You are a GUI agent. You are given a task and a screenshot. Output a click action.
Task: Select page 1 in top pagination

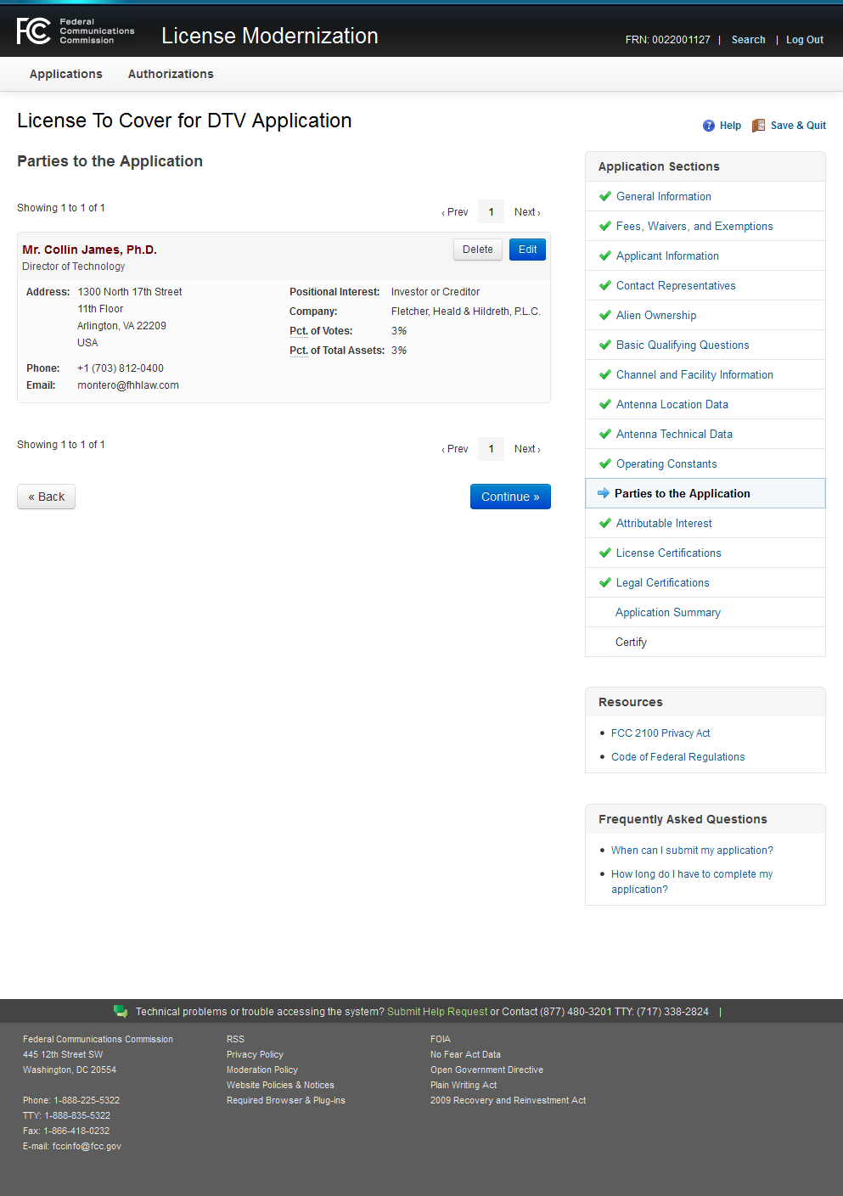pos(491,212)
